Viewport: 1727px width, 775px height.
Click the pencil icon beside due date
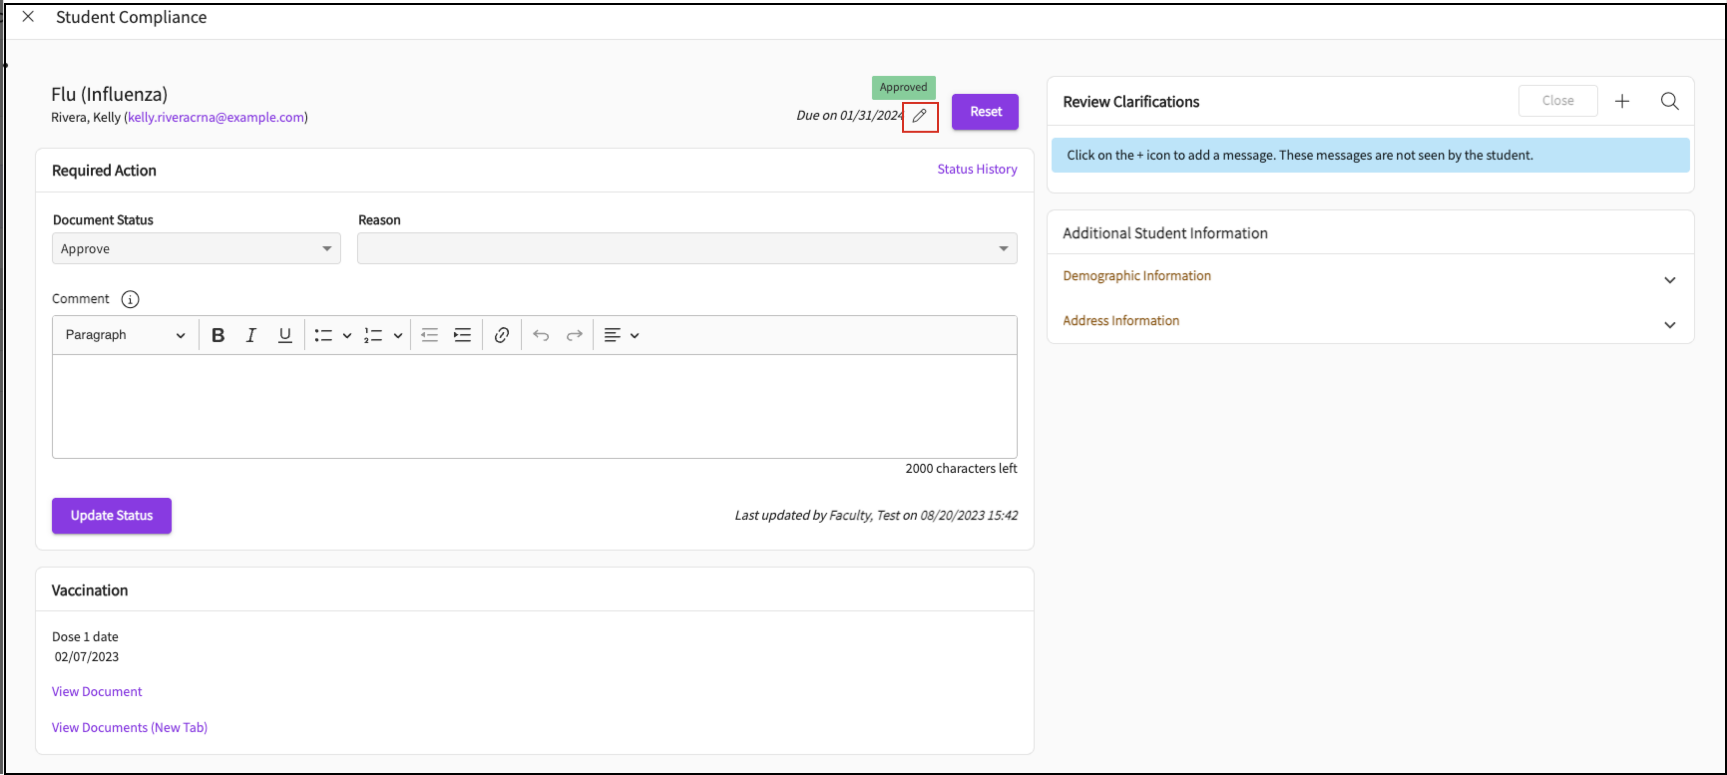coord(919,116)
